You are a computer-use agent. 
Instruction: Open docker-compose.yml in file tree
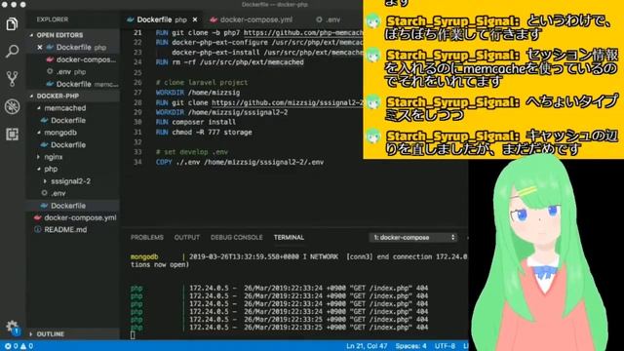(80, 217)
